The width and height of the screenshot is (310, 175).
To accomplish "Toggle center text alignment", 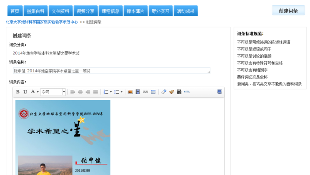I will (x=80, y=92).
